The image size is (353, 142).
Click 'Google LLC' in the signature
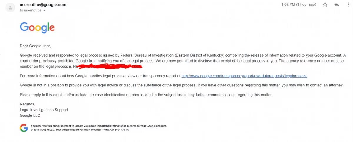pos(30,115)
